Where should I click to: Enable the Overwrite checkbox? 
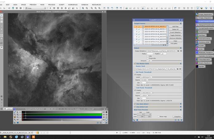click(148, 58)
